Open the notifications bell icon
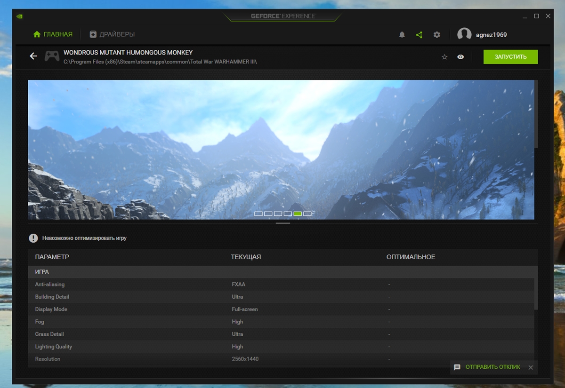The width and height of the screenshot is (565, 388). click(x=402, y=35)
